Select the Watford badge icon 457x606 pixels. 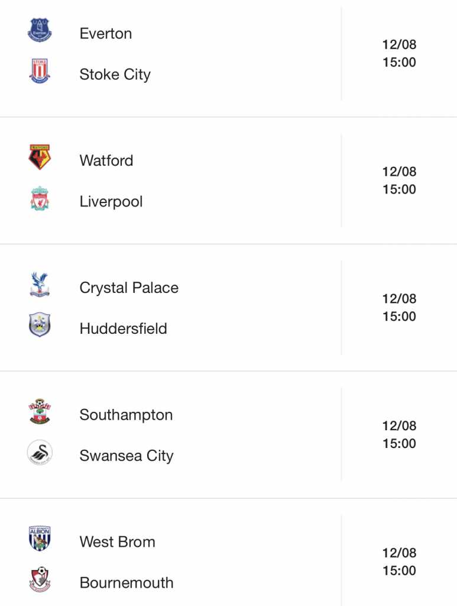click(x=40, y=157)
